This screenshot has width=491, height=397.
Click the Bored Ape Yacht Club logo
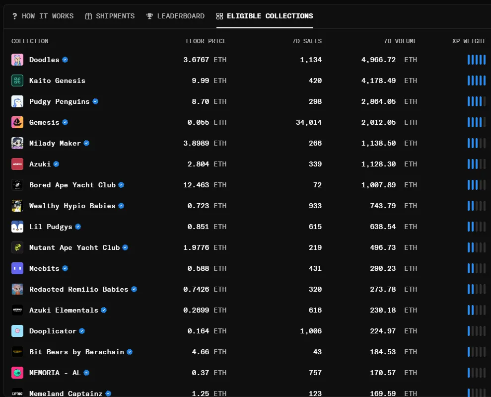click(x=17, y=185)
